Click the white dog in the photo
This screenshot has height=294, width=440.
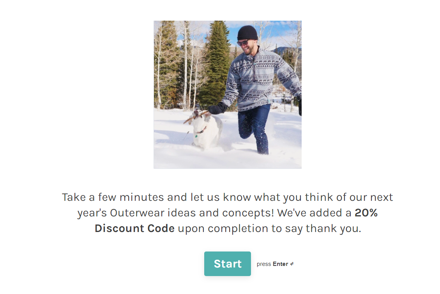point(207,131)
